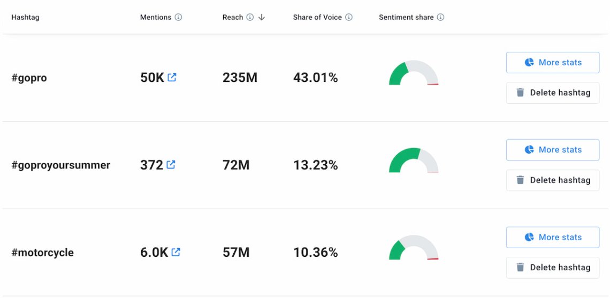
Task: Open info icon next to Mentions header
Action: pyautogui.click(x=178, y=17)
